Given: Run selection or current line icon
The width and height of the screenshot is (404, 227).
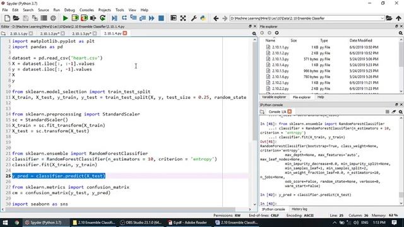Looking at the screenshot, I should pyautogui.click(x=93, y=18).
